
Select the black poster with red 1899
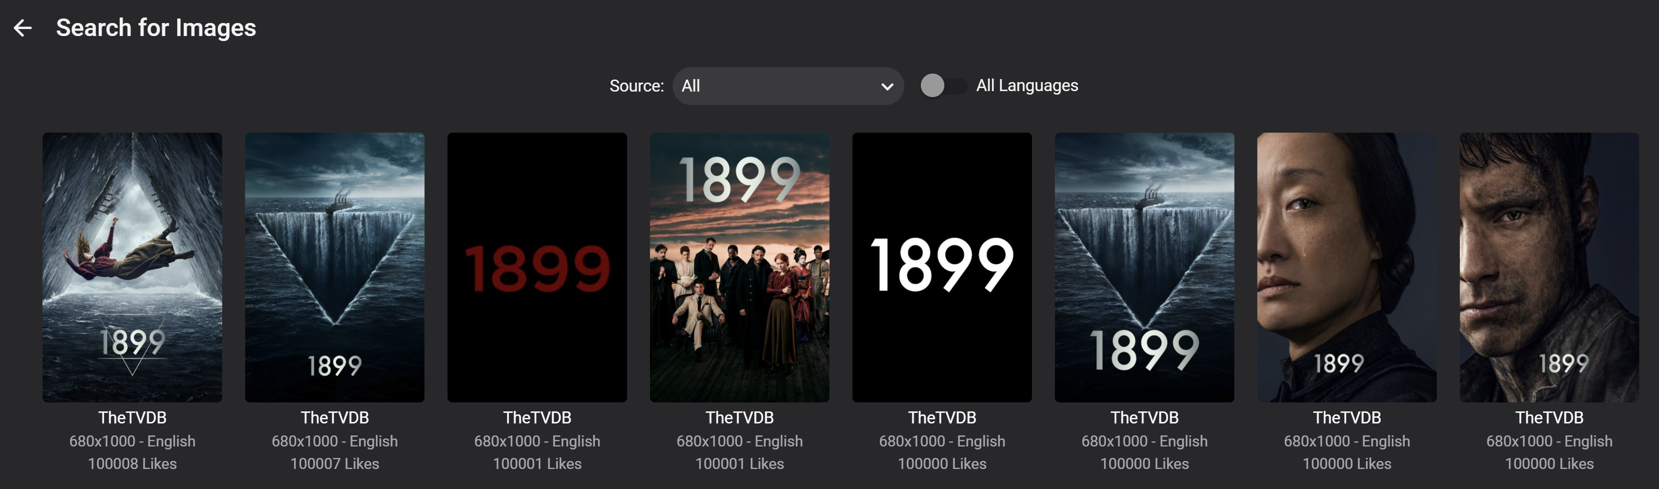536,267
